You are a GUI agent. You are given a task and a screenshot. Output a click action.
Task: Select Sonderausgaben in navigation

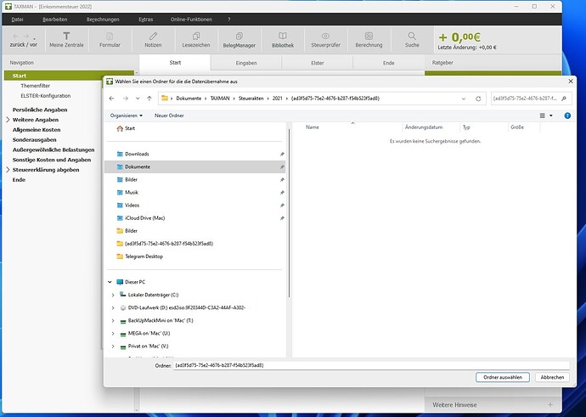tap(34, 140)
